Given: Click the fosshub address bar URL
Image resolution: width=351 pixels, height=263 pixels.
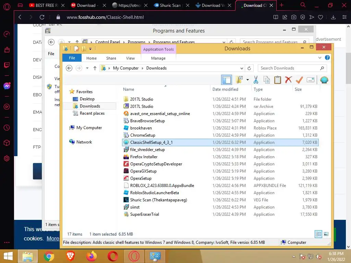Looking at the screenshot, I should click(x=105, y=17).
